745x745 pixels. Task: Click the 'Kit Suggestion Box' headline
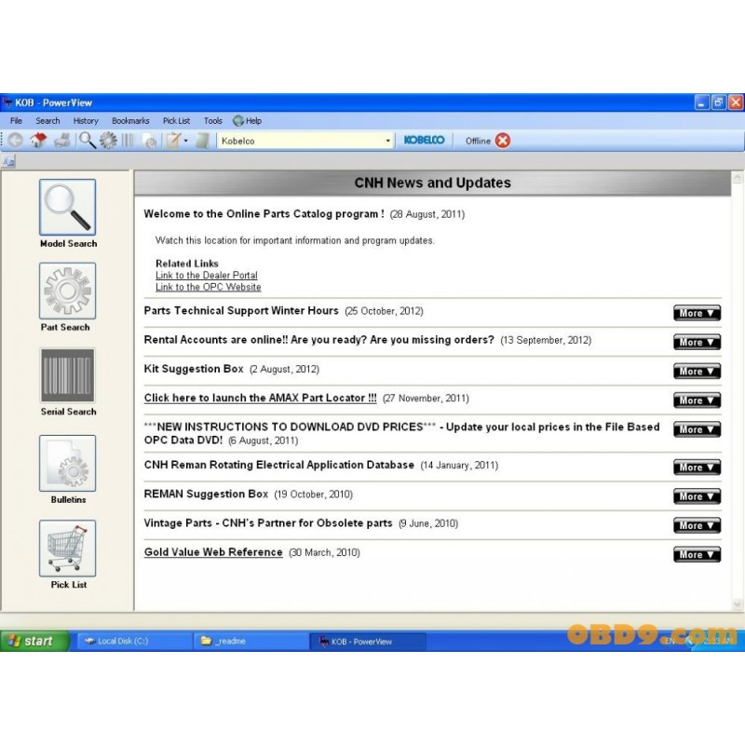[194, 369]
